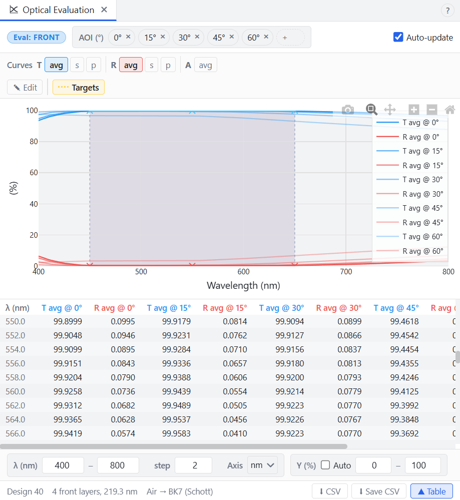Activate the pan arrows tool
Image resolution: width=460 pixels, height=500 pixels.
(x=390, y=110)
